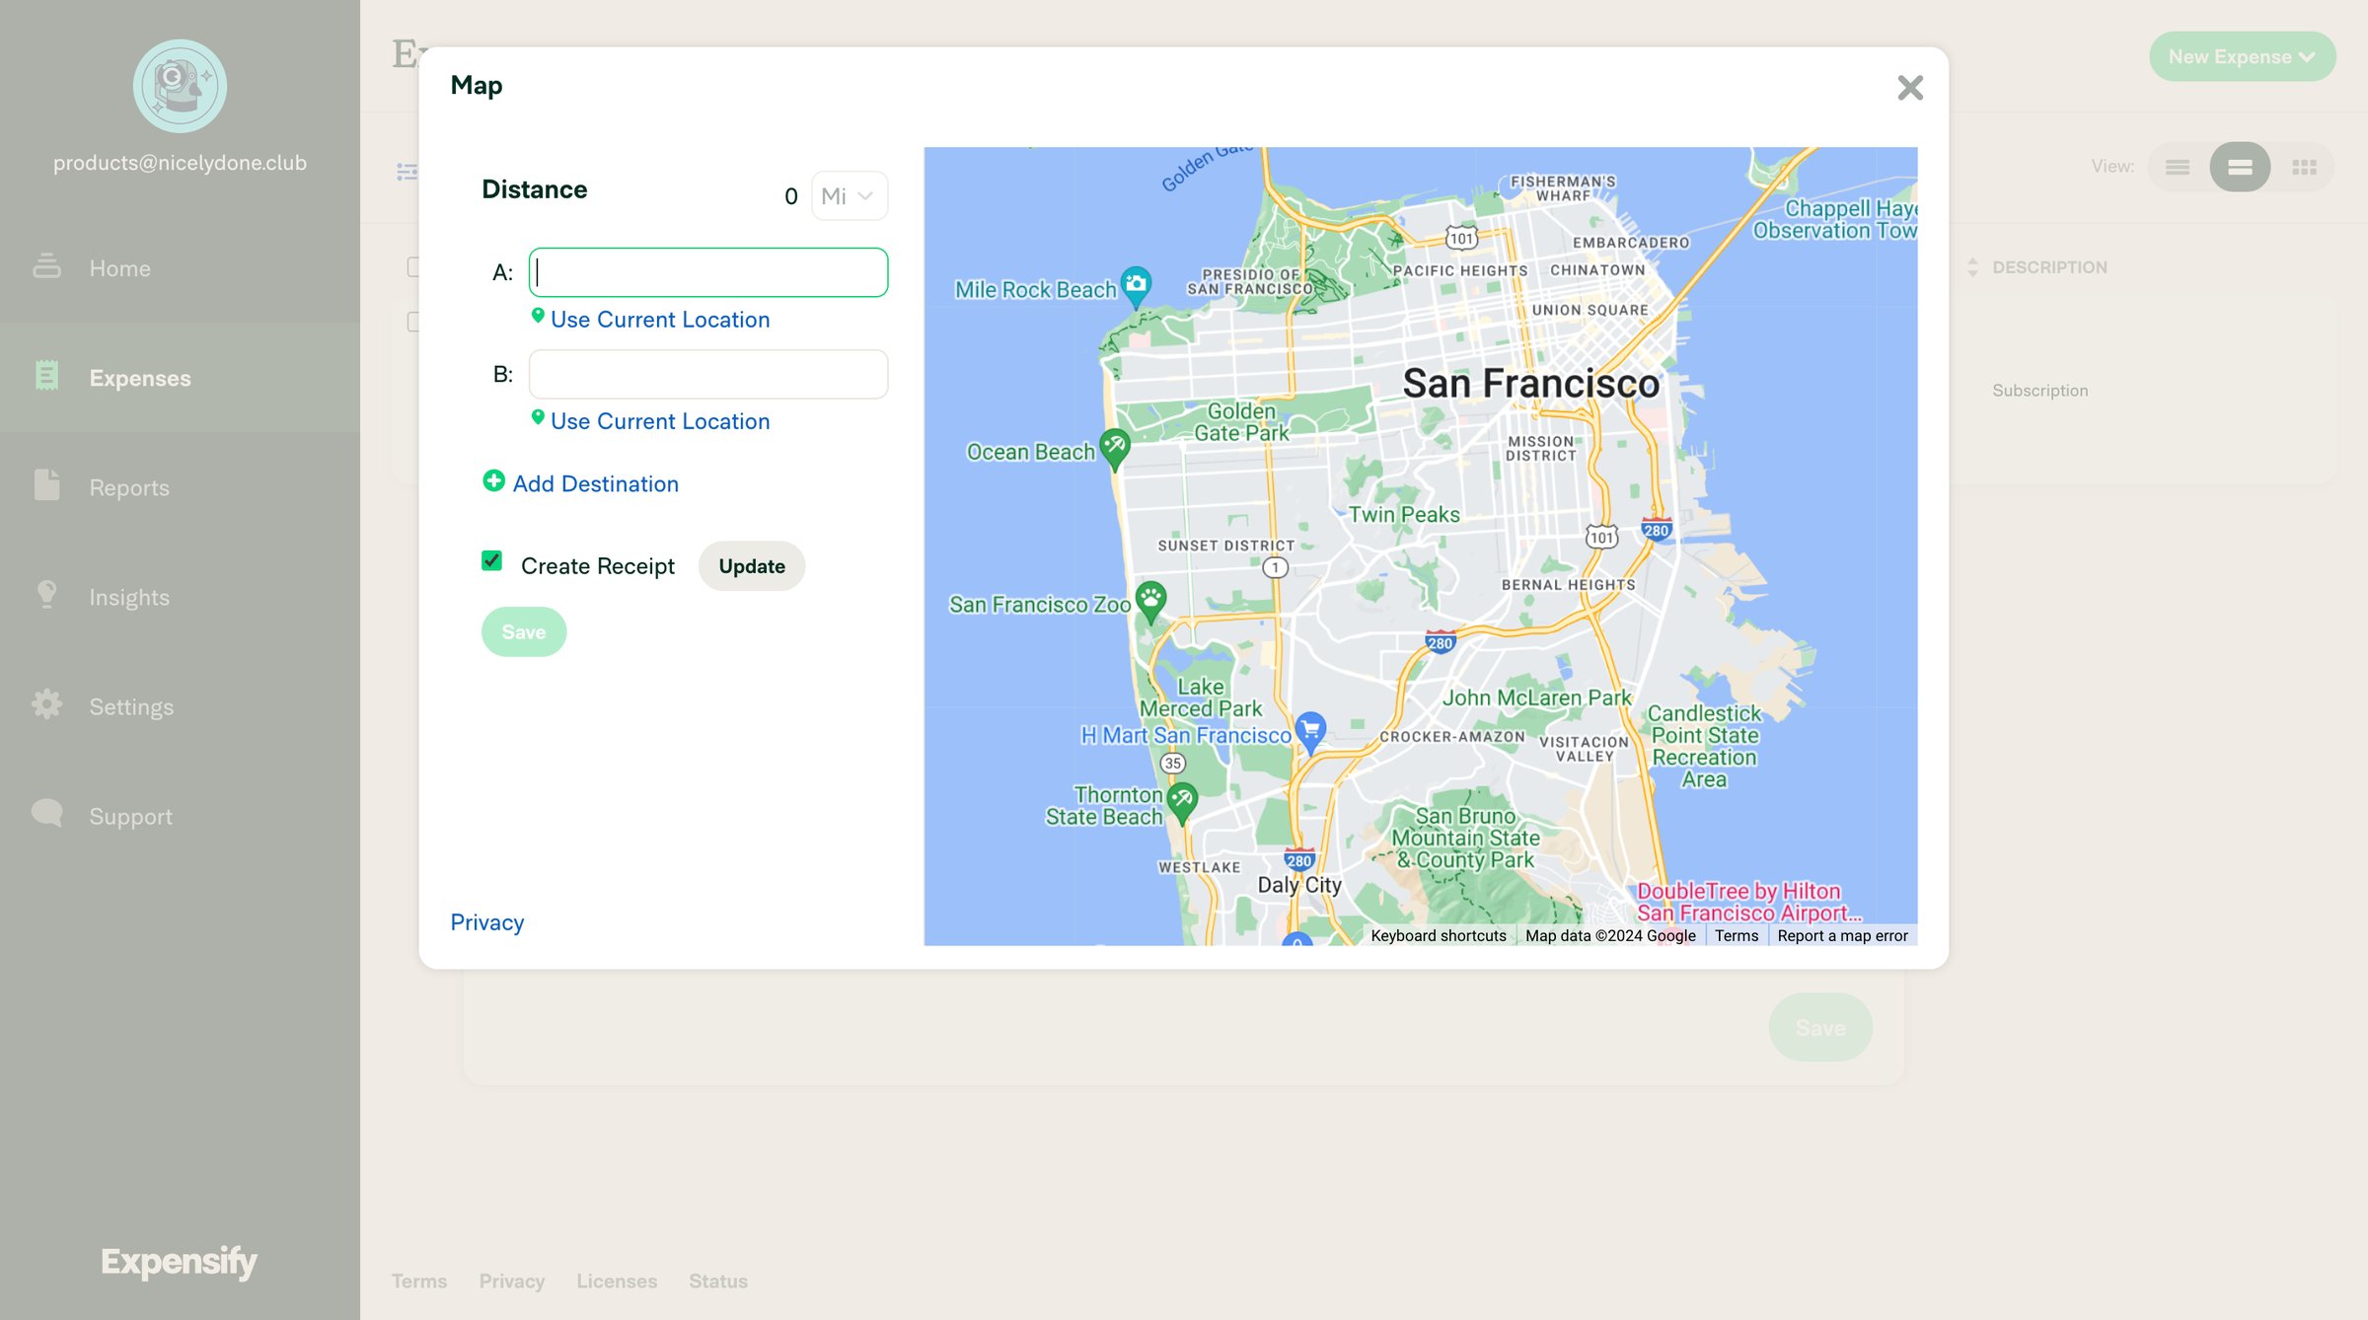The width and height of the screenshot is (2368, 1320).
Task: Click the Golden Gate Park map label
Action: 1241,422
